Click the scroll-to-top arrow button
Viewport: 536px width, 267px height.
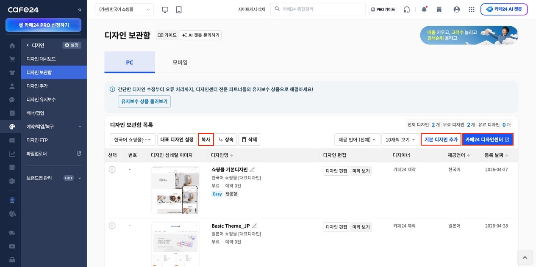coord(525,257)
